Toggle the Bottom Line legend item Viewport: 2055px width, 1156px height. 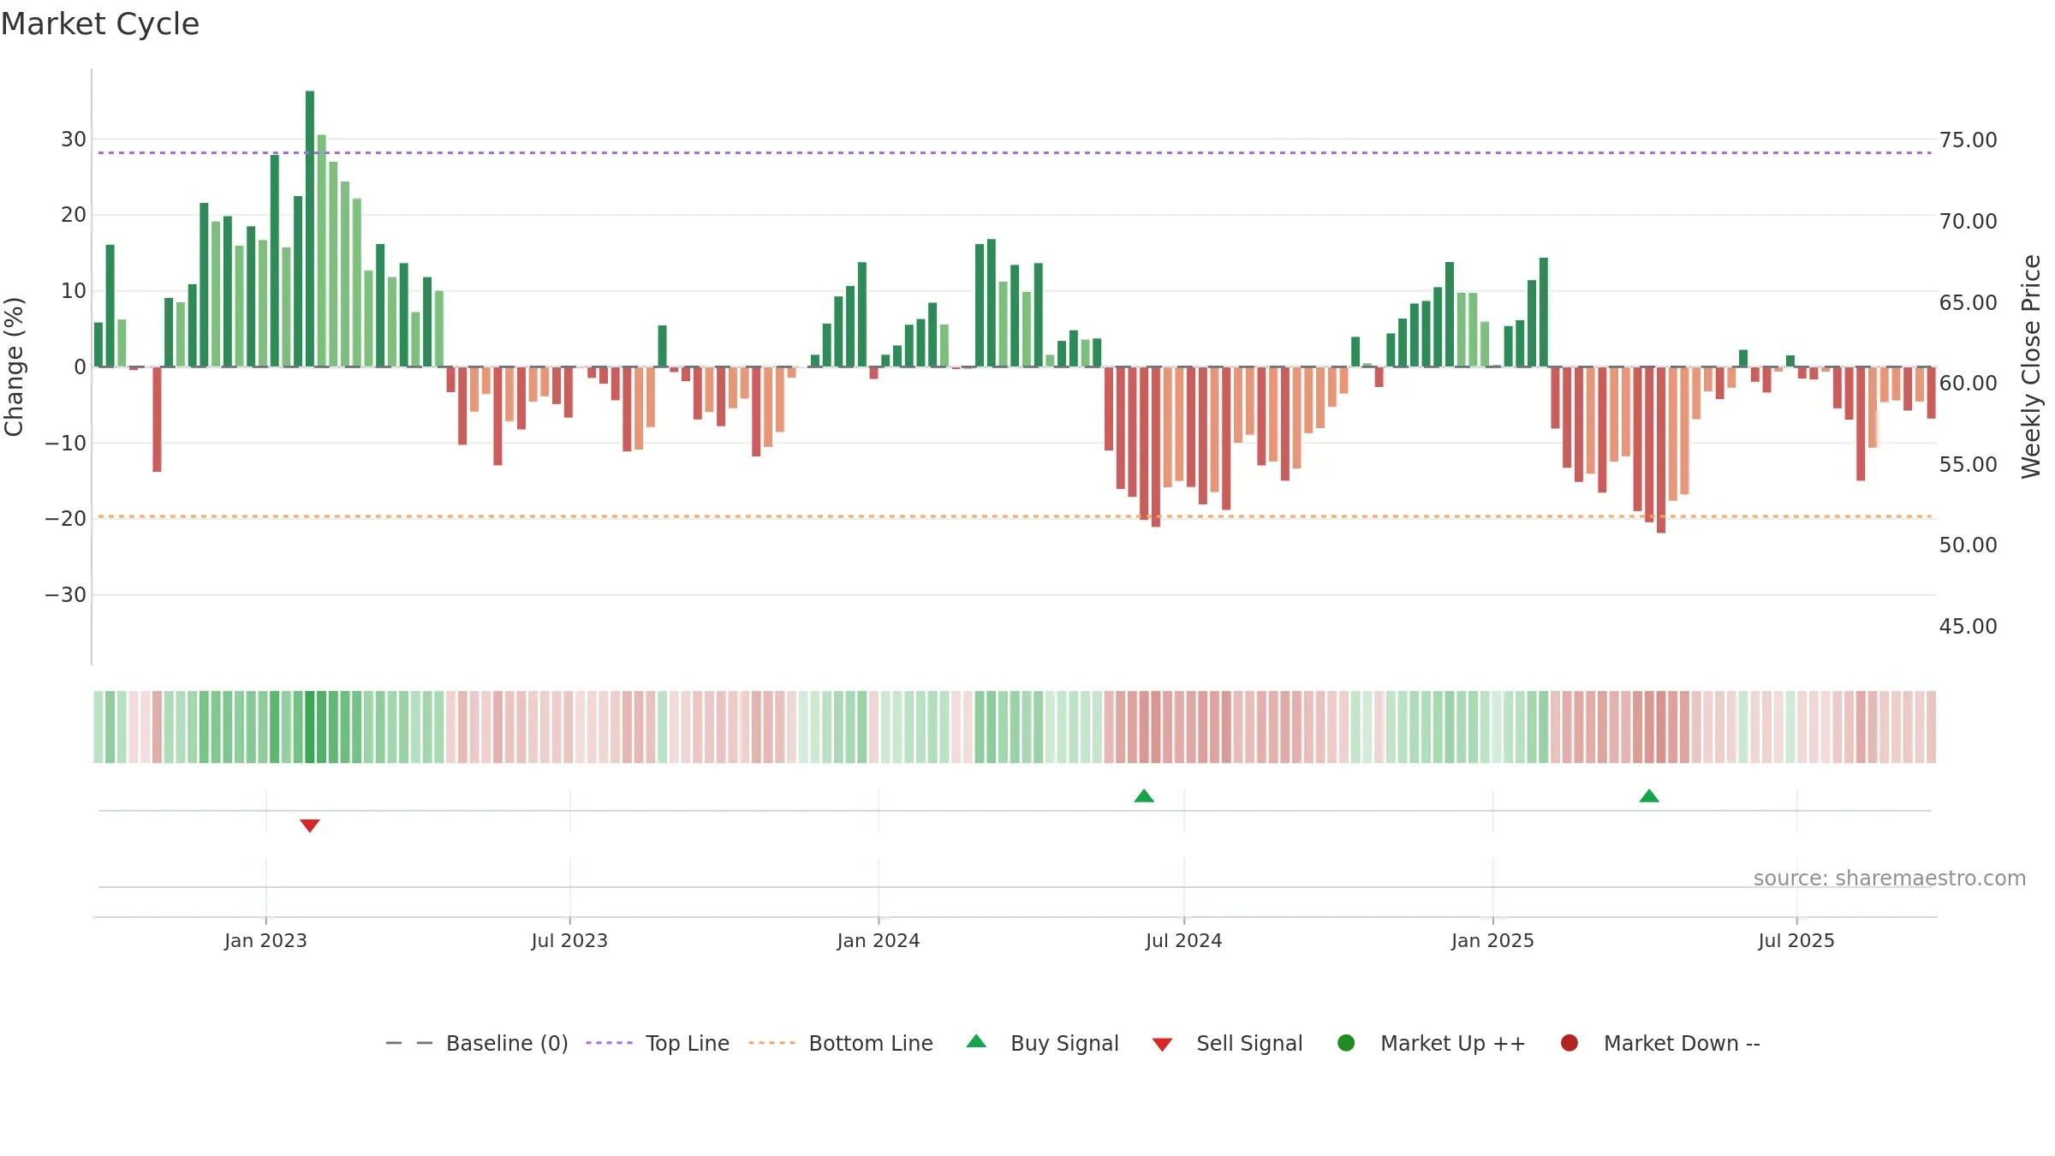click(840, 1043)
